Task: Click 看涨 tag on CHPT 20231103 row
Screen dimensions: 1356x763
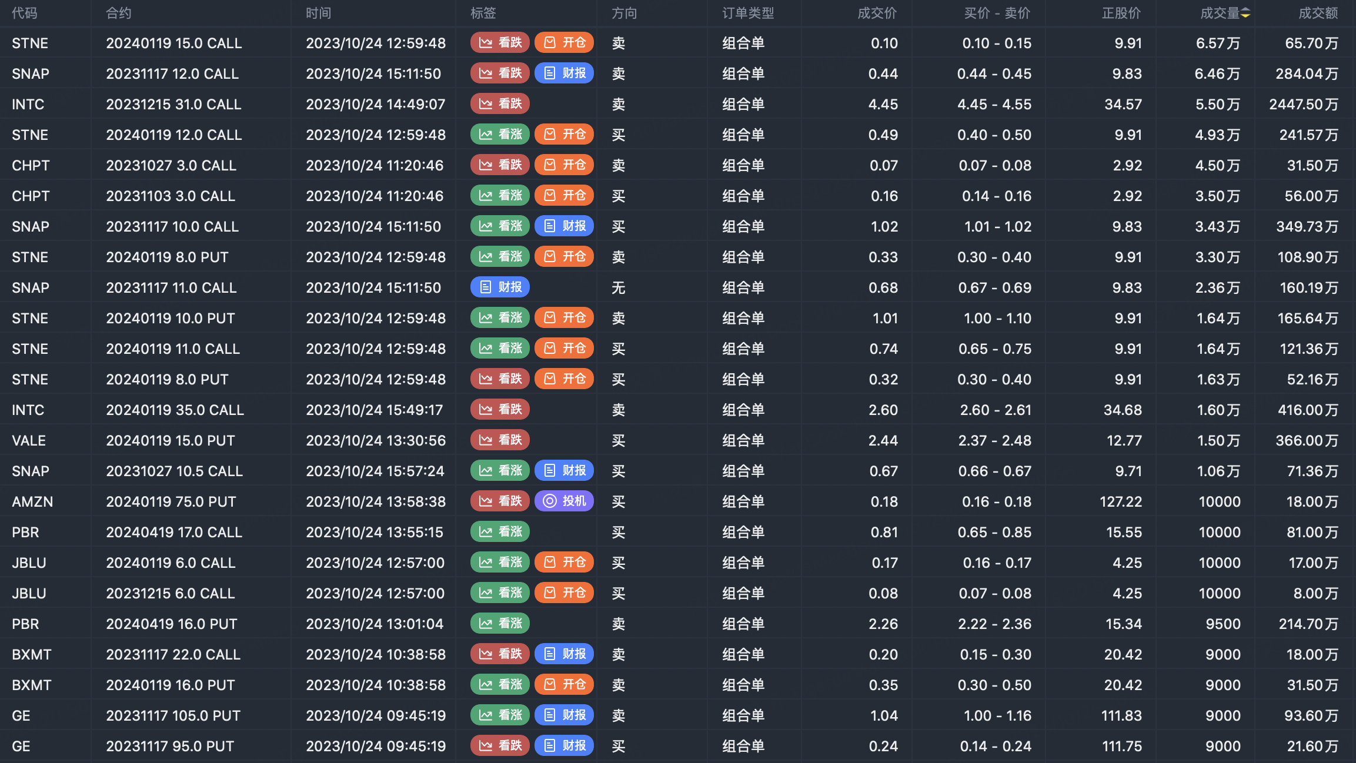Action: (x=500, y=195)
